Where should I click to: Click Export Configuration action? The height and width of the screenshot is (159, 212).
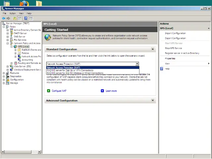point(175,38)
